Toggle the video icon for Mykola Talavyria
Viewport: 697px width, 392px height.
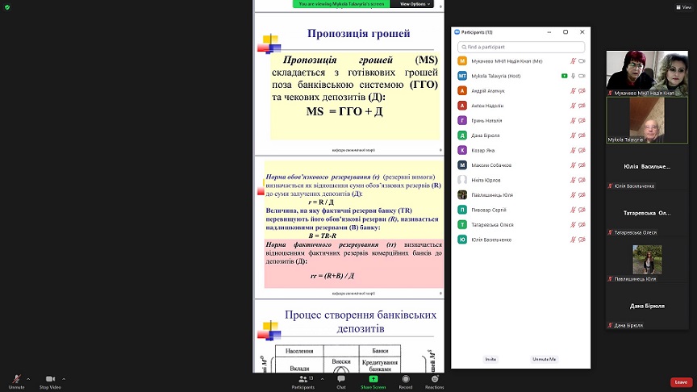point(582,76)
